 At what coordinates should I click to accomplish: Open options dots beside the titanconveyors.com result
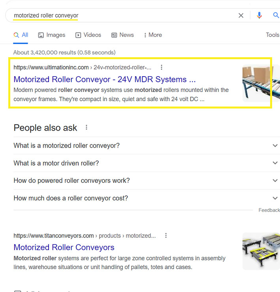pyautogui.click(x=166, y=236)
